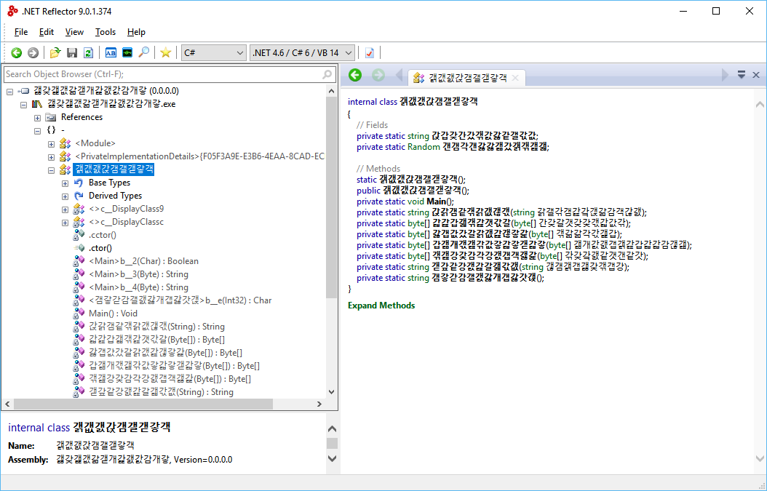Click the Open Assembly folder icon
This screenshot has width=767, height=491.
point(55,52)
